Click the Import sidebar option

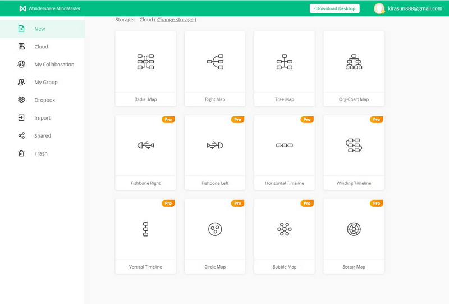pyautogui.click(x=42, y=118)
